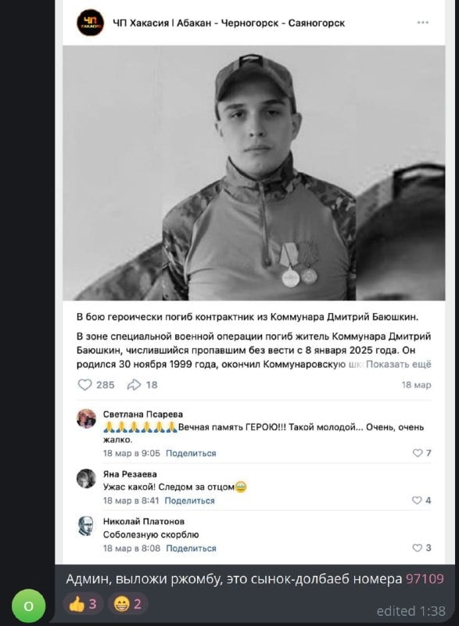
Task: Click Поделиться under Николай Платонов's comment
Action: click(x=191, y=549)
